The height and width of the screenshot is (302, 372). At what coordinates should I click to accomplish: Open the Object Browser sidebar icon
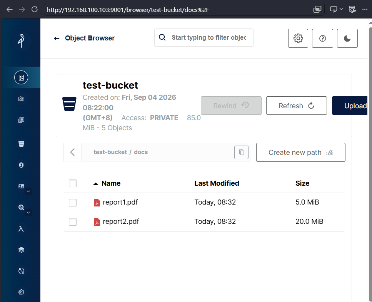point(21,77)
